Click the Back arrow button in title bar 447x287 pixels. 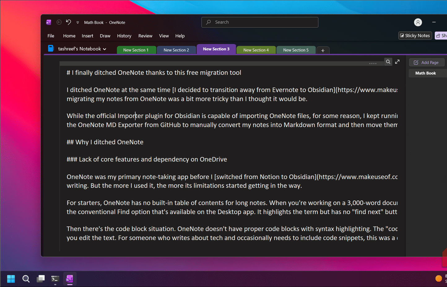59,22
